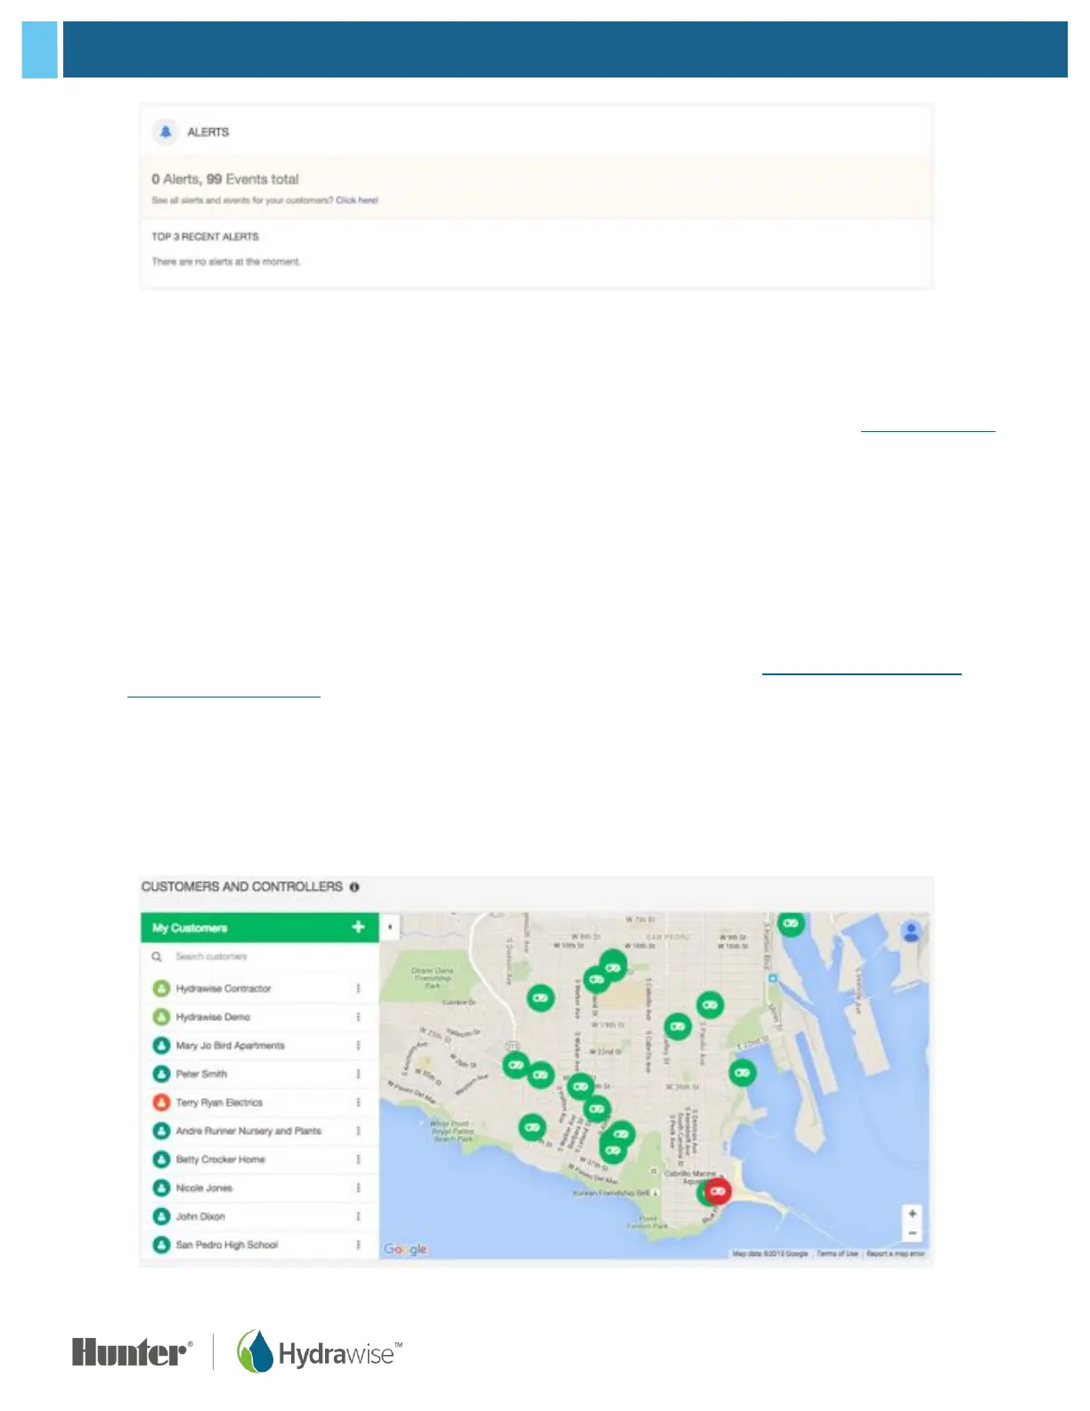Select the Nicole Jones customer name
This screenshot has height=1411, width=1090.
[x=204, y=1188]
